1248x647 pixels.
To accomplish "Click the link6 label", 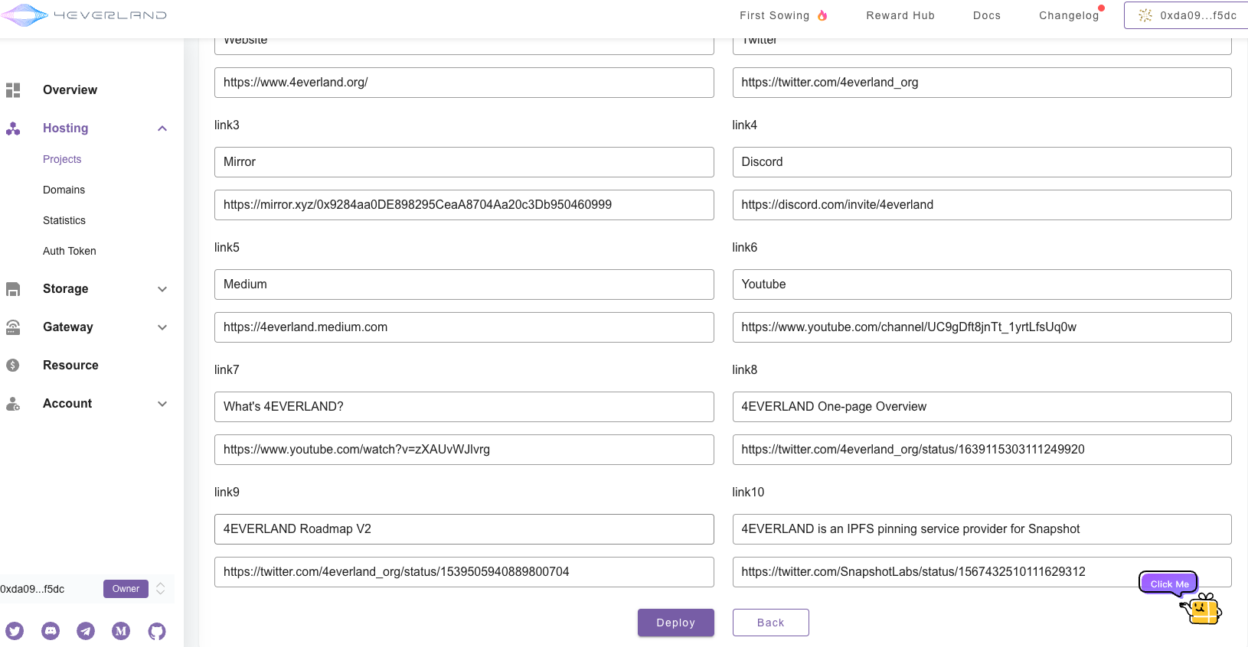I will pyautogui.click(x=744, y=248).
